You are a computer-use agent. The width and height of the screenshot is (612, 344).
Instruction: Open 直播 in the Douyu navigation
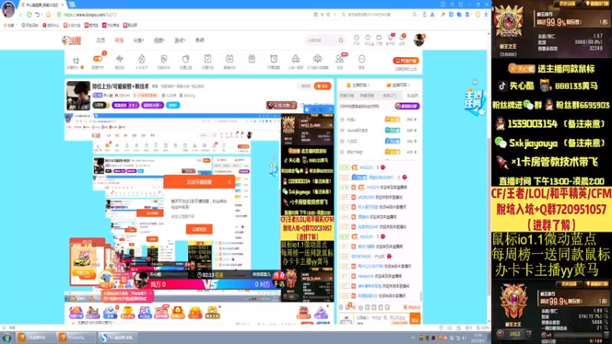(119, 41)
